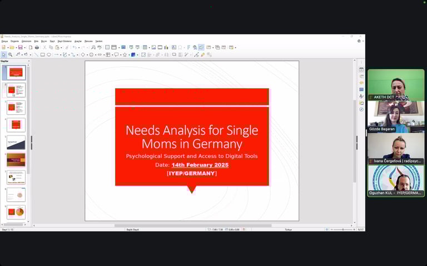Toggle the Shadow icon in drawing toolbar
Screen dimensions: 427x266
coord(173,54)
